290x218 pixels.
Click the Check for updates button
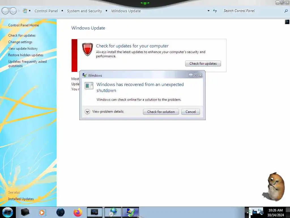pos(203,64)
